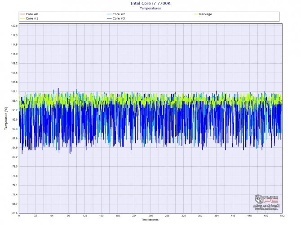Click the Package green line swatch

(196, 14)
